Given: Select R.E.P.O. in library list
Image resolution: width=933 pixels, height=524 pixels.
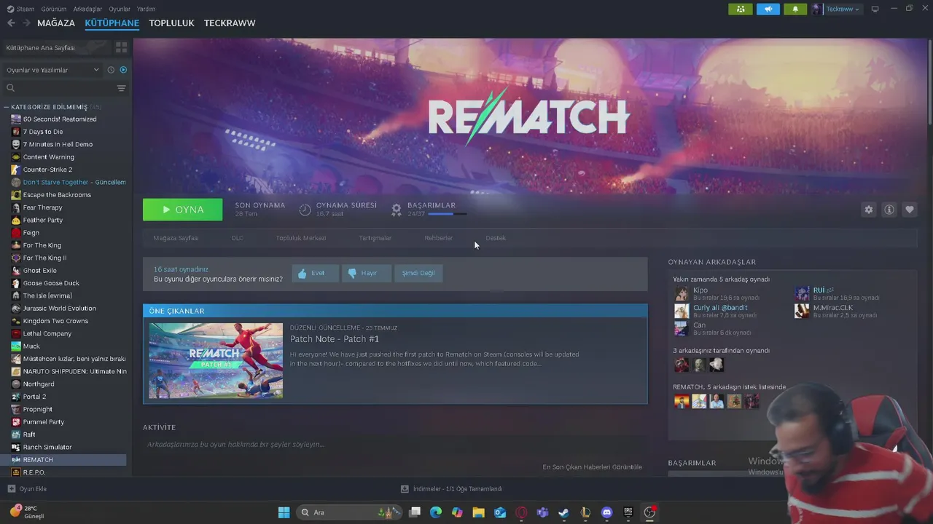Looking at the screenshot, I should pyautogui.click(x=34, y=472).
